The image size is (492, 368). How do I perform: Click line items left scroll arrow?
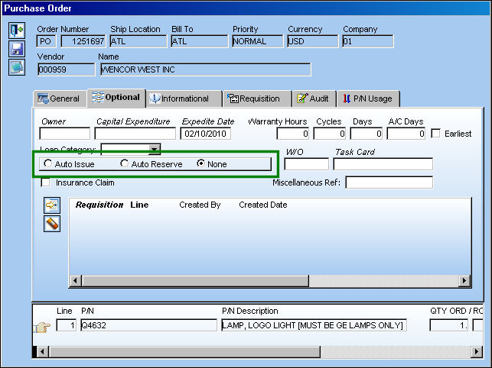[x=42, y=351]
